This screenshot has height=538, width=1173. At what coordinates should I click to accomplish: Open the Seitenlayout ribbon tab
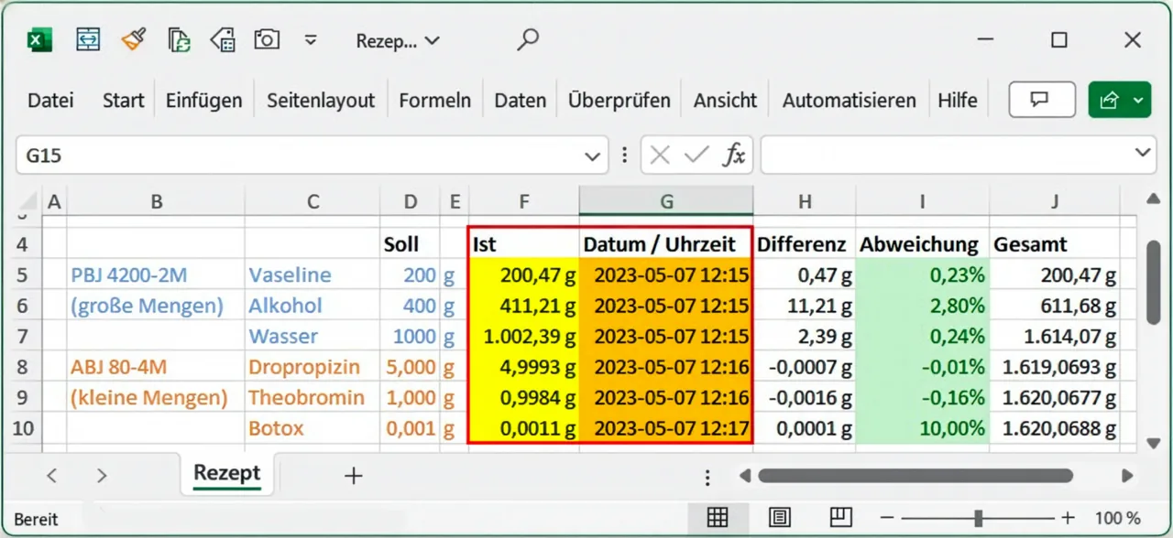click(x=321, y=101)
